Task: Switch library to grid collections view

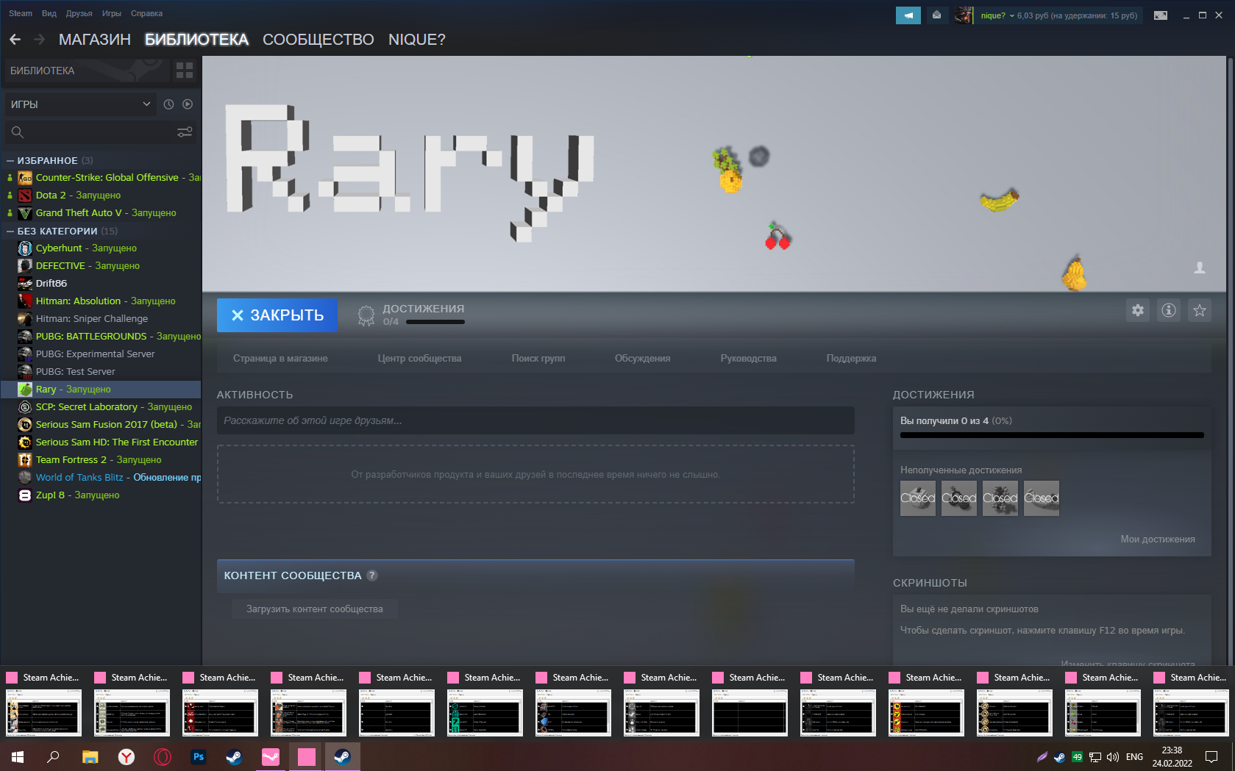Action: 185,71
